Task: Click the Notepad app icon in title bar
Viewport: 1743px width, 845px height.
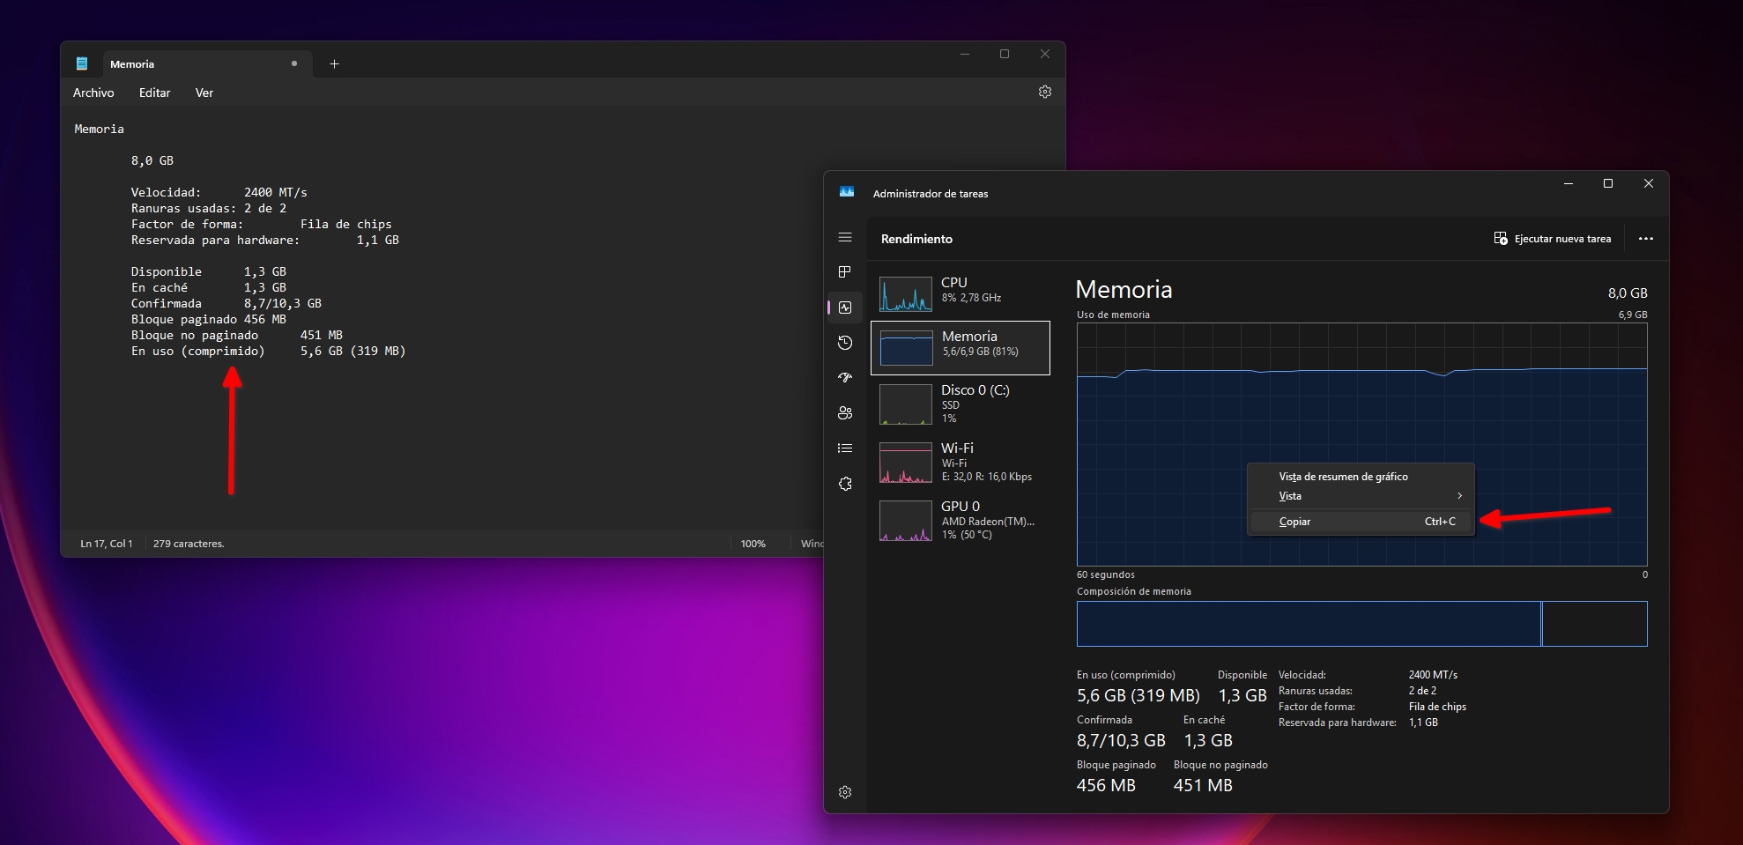Action: [82, 63]
